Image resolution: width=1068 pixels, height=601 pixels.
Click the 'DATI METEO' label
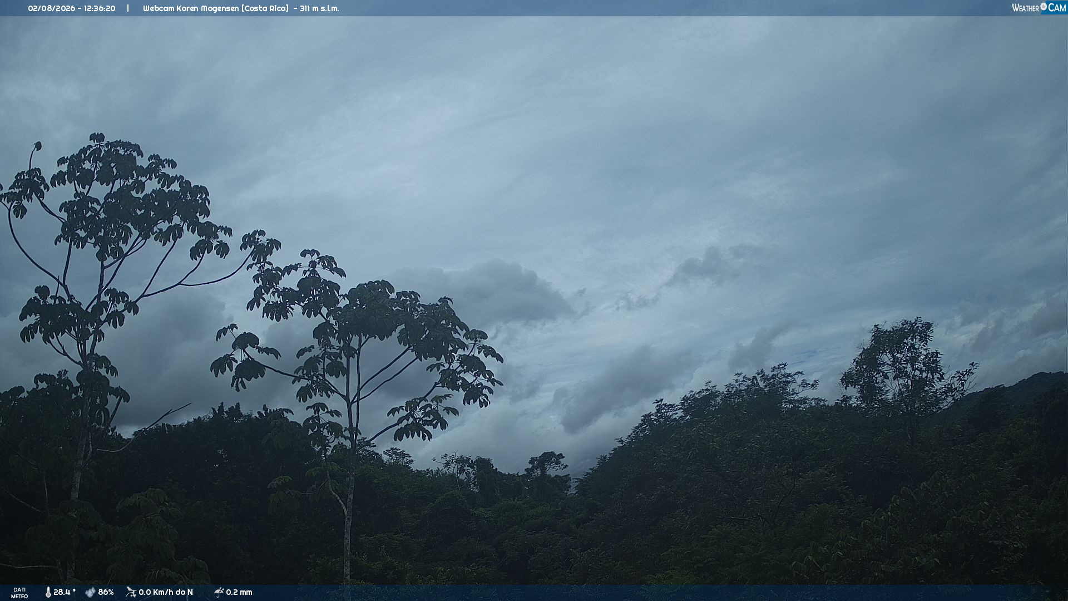(x=19, y=593)
